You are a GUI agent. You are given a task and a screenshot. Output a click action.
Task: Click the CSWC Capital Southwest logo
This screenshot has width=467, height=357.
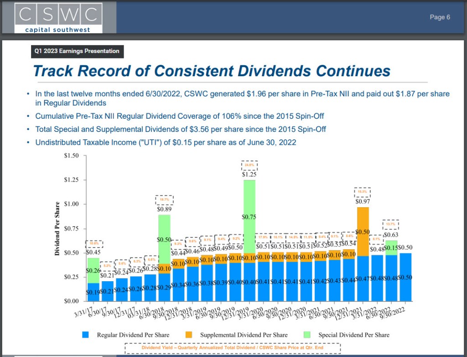tap(57, 17)
